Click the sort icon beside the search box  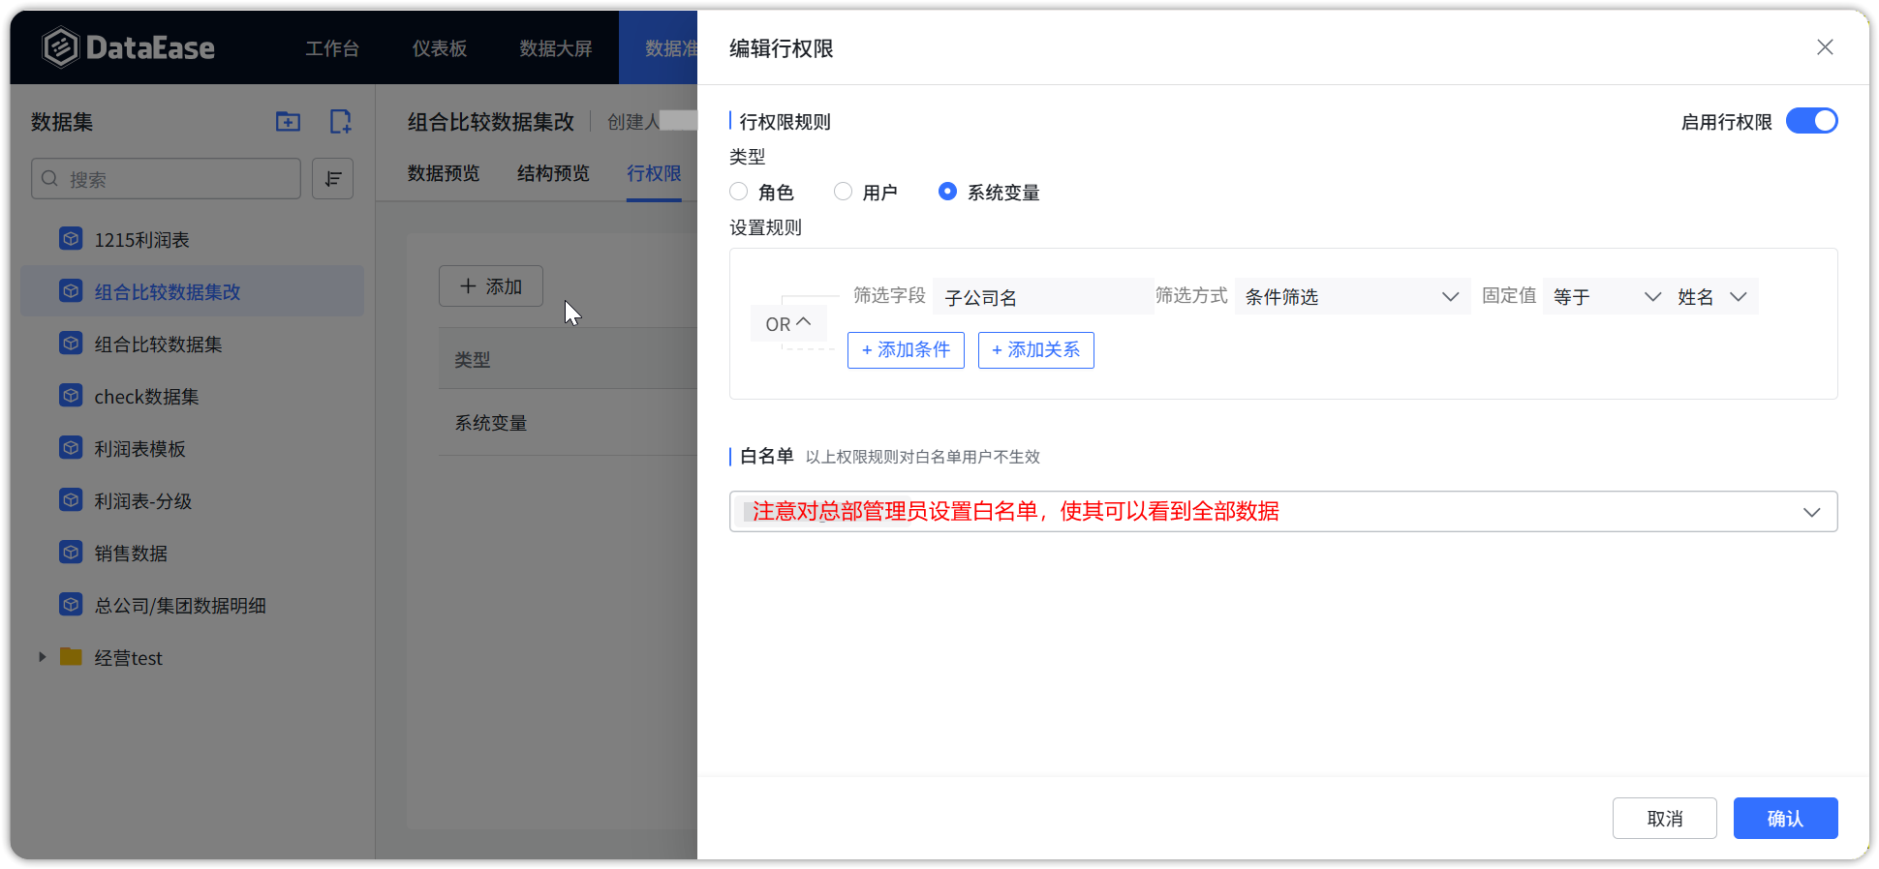(332, 179)
